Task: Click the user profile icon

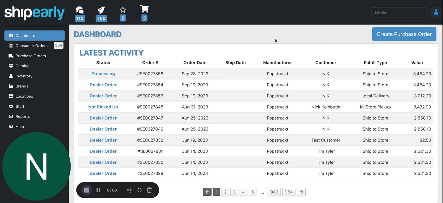Action: [x=436, y=12]
